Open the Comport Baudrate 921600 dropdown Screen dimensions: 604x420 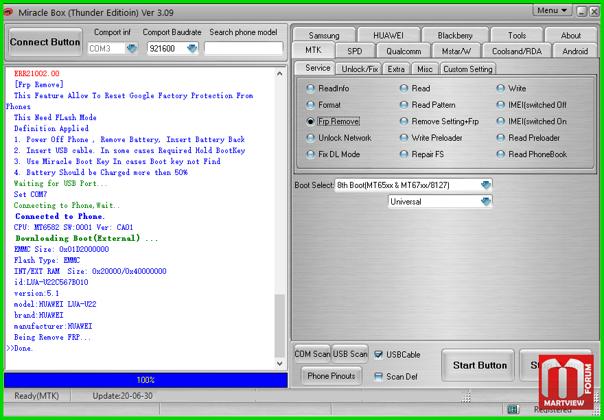coord(192,49)
